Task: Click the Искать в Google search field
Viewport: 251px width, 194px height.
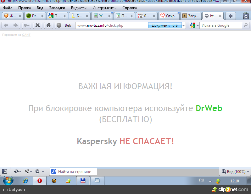Action: point(220,25)
